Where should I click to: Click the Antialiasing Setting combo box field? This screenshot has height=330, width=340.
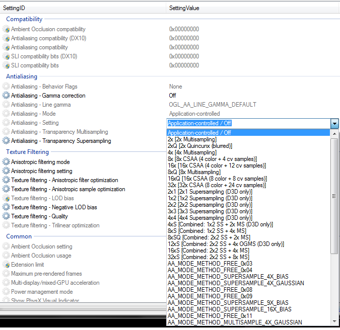pyautogui.click(x=248, y=123)
